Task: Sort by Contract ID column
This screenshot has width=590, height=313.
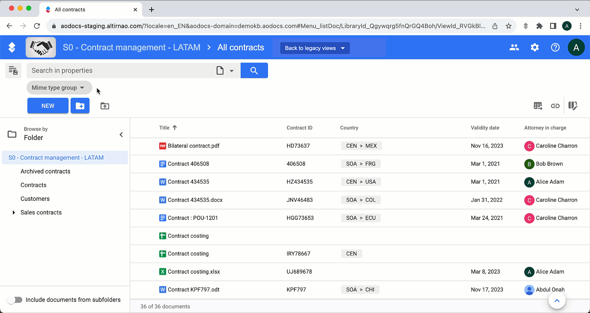Action: click(299, 128)
